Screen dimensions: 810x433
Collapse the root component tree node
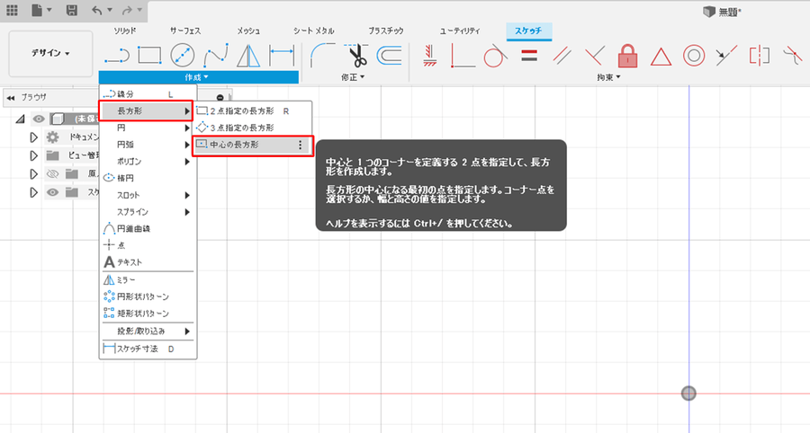point(20,119)
